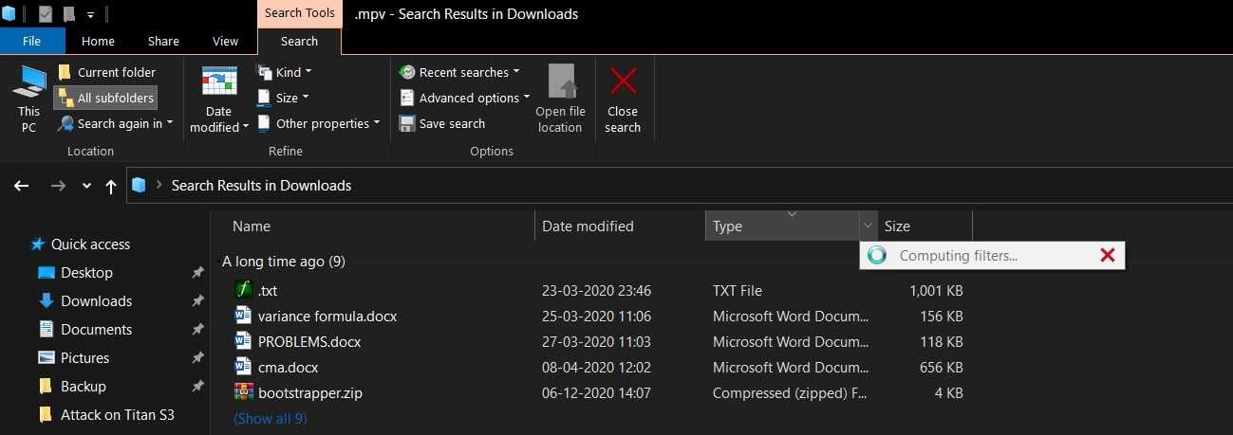1233x435 pixels.
Task: Click pin icon next to Backup
Action: 197,387
